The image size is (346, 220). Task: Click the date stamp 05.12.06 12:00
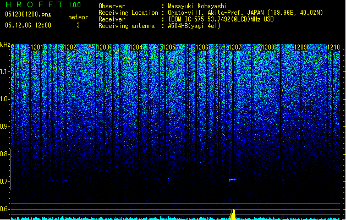coord(28,25)
